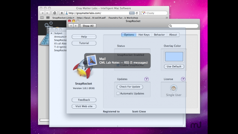Click Visit Web site button
238x134 pixels.
(x=84, y=106)
